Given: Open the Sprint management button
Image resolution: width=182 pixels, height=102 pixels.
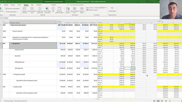Looking at the screenshot, I should click(x=40, y=10).
